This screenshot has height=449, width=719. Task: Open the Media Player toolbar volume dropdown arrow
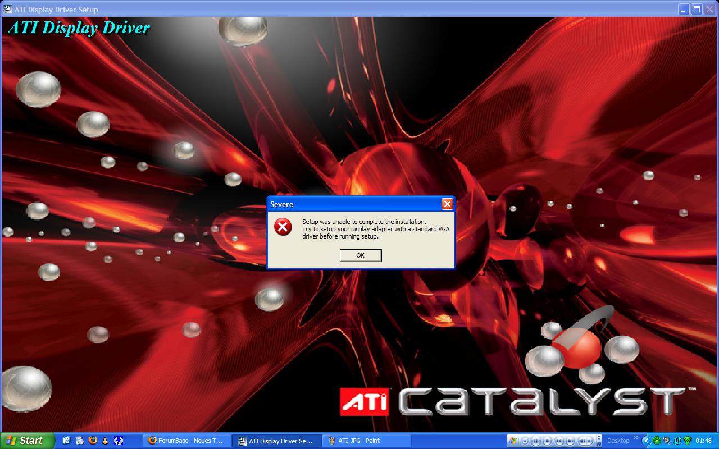coord(589,441)
